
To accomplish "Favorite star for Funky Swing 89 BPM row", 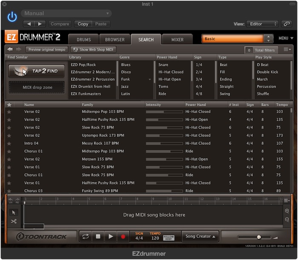I will 9,191.
